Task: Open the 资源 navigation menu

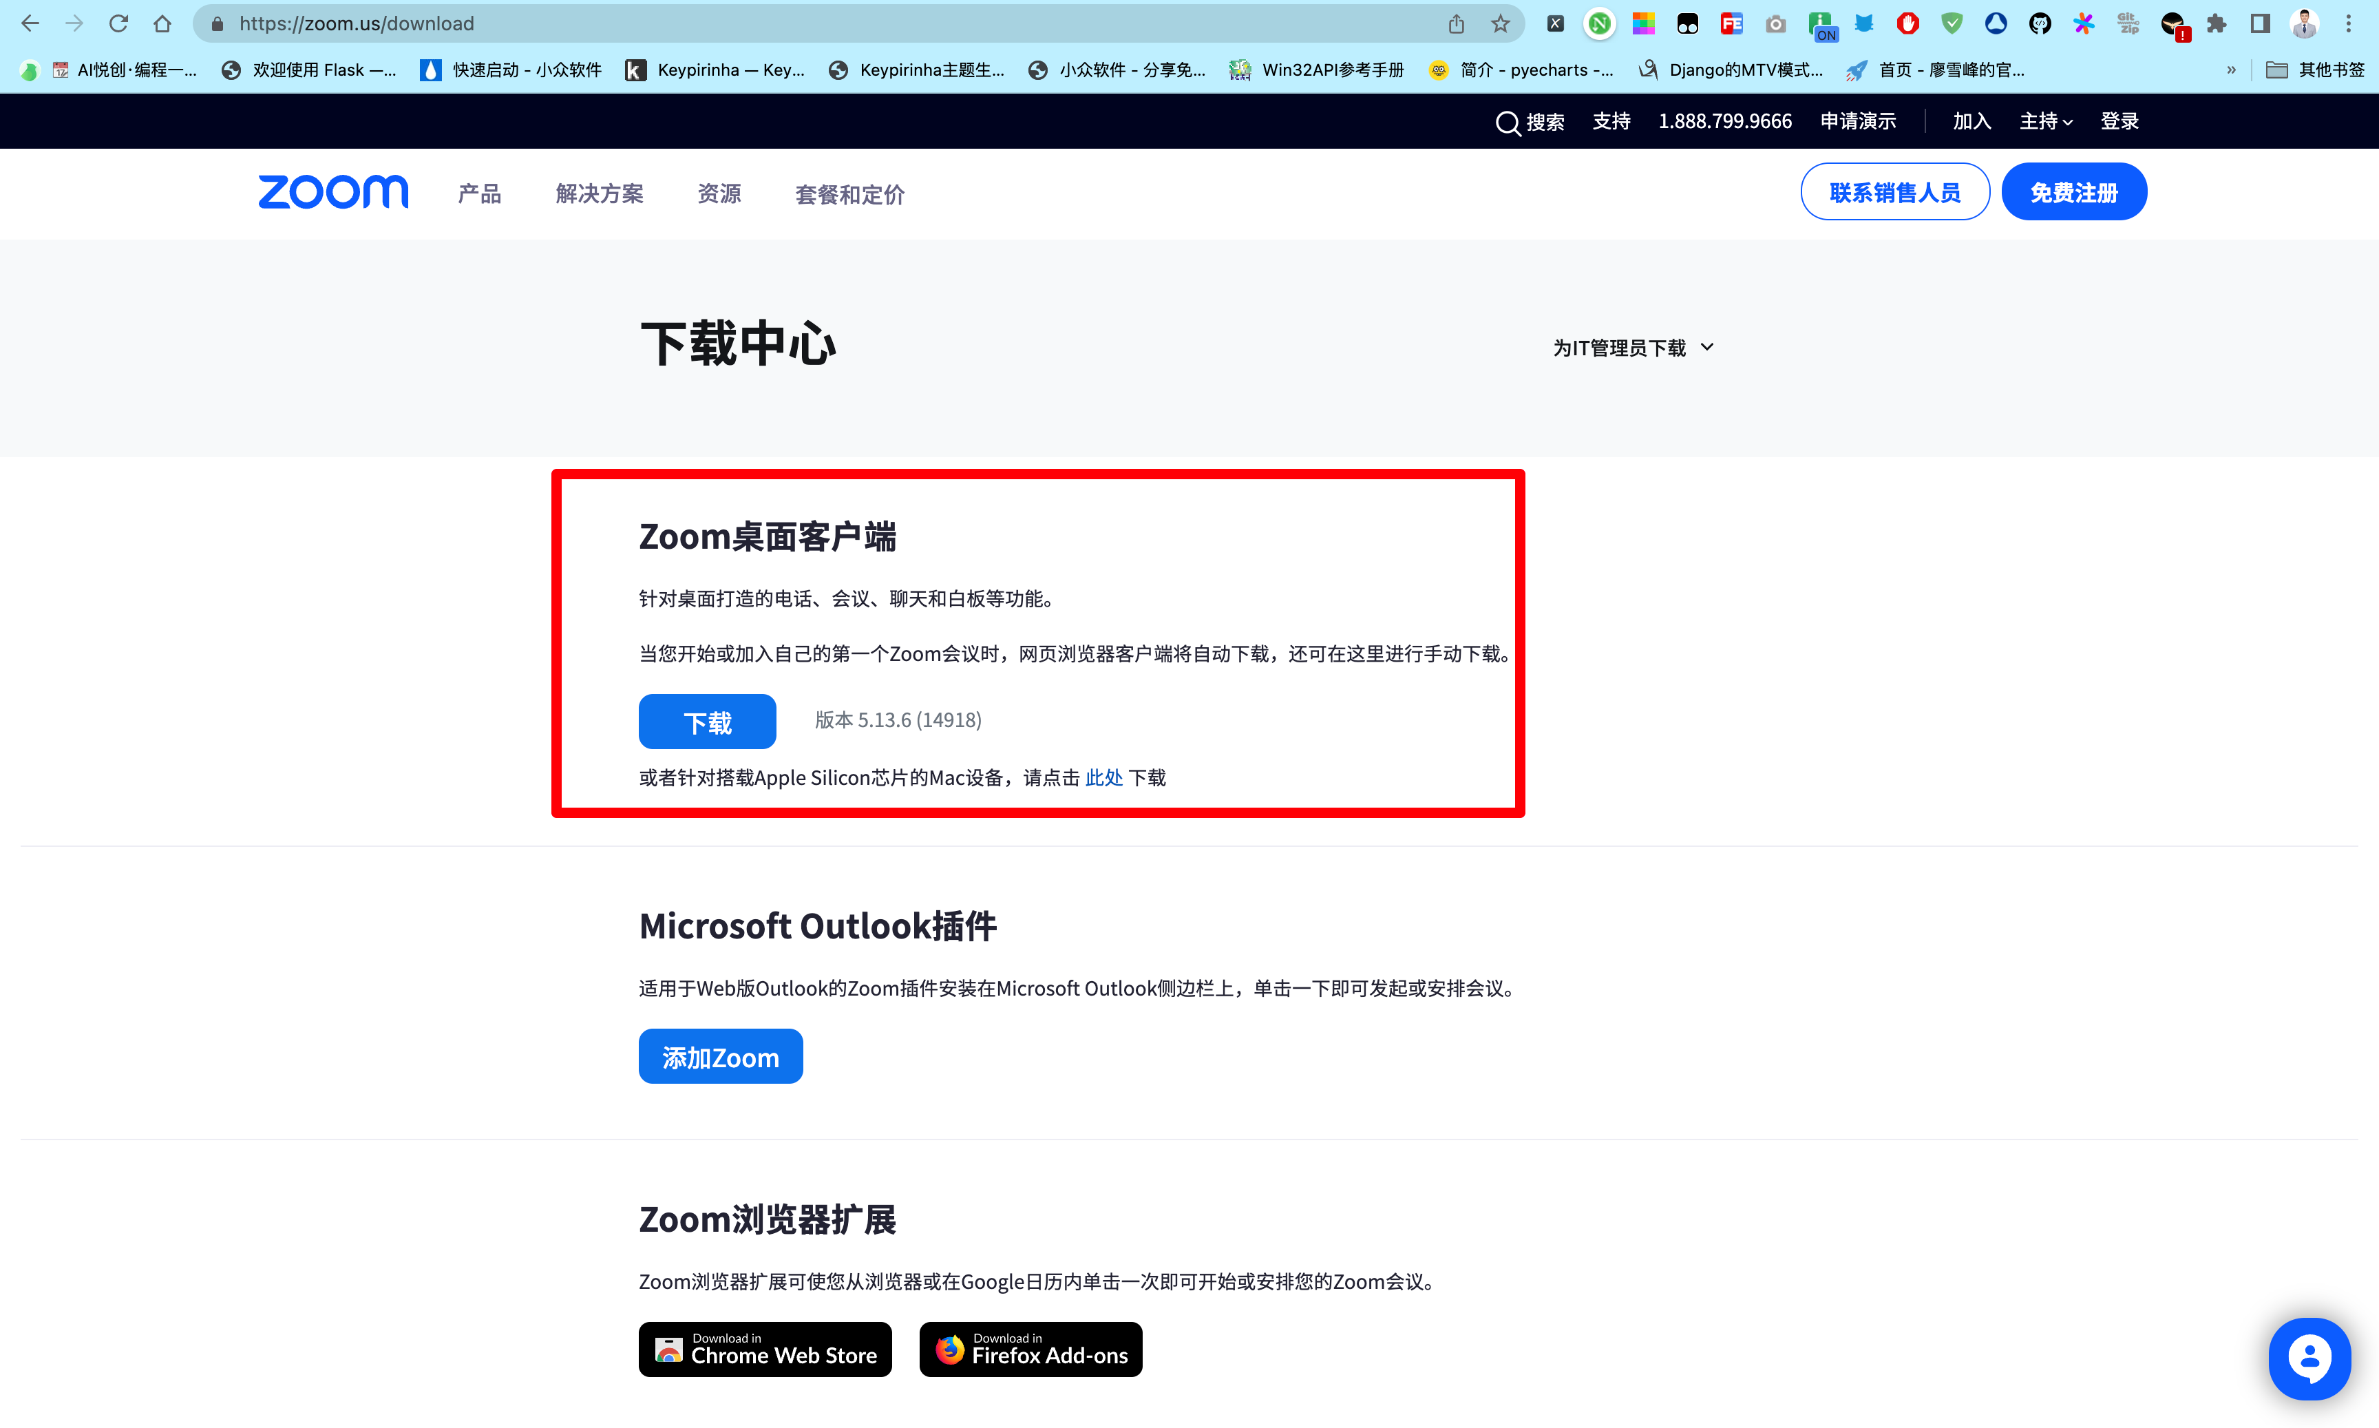Action: [719, 193]
